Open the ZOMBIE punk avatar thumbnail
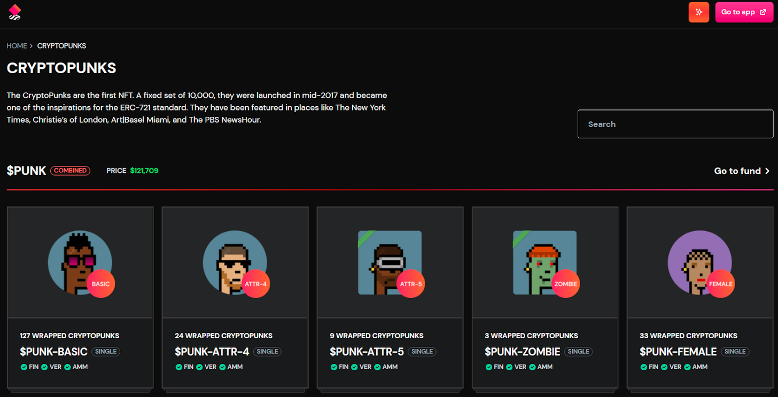 [545, 263]
